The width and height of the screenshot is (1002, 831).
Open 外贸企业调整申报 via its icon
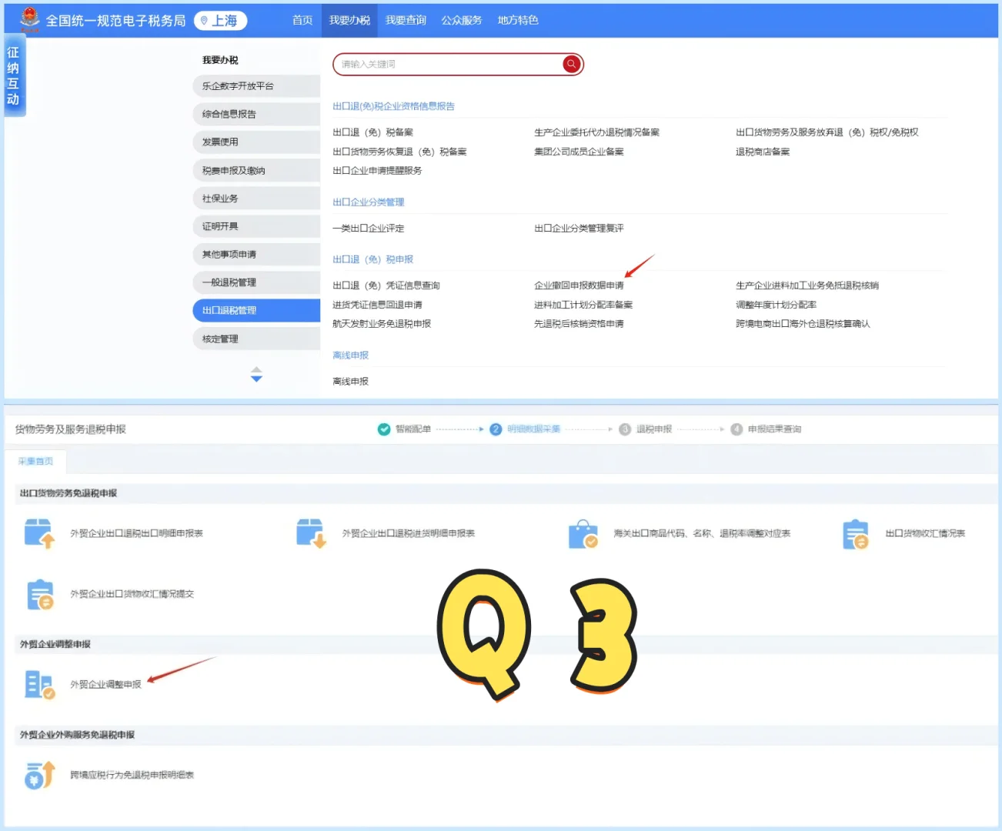(x=39, y=685)
